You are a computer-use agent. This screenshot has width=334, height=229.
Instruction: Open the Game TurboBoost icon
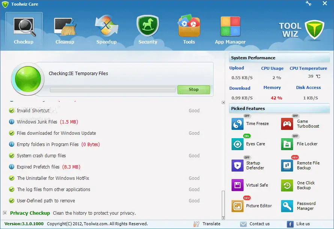click(x=287, y=124)
